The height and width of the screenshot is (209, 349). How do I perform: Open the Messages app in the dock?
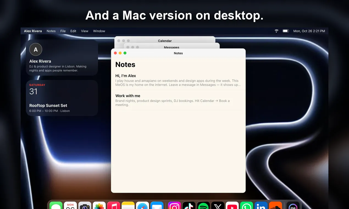(56, 205)
